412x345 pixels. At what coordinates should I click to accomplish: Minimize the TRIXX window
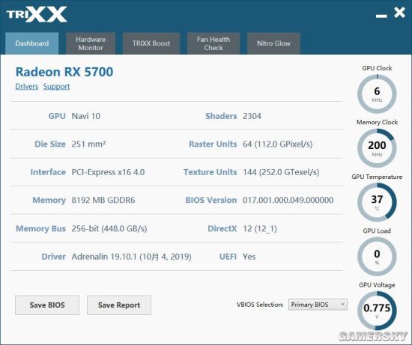point(381,16)
